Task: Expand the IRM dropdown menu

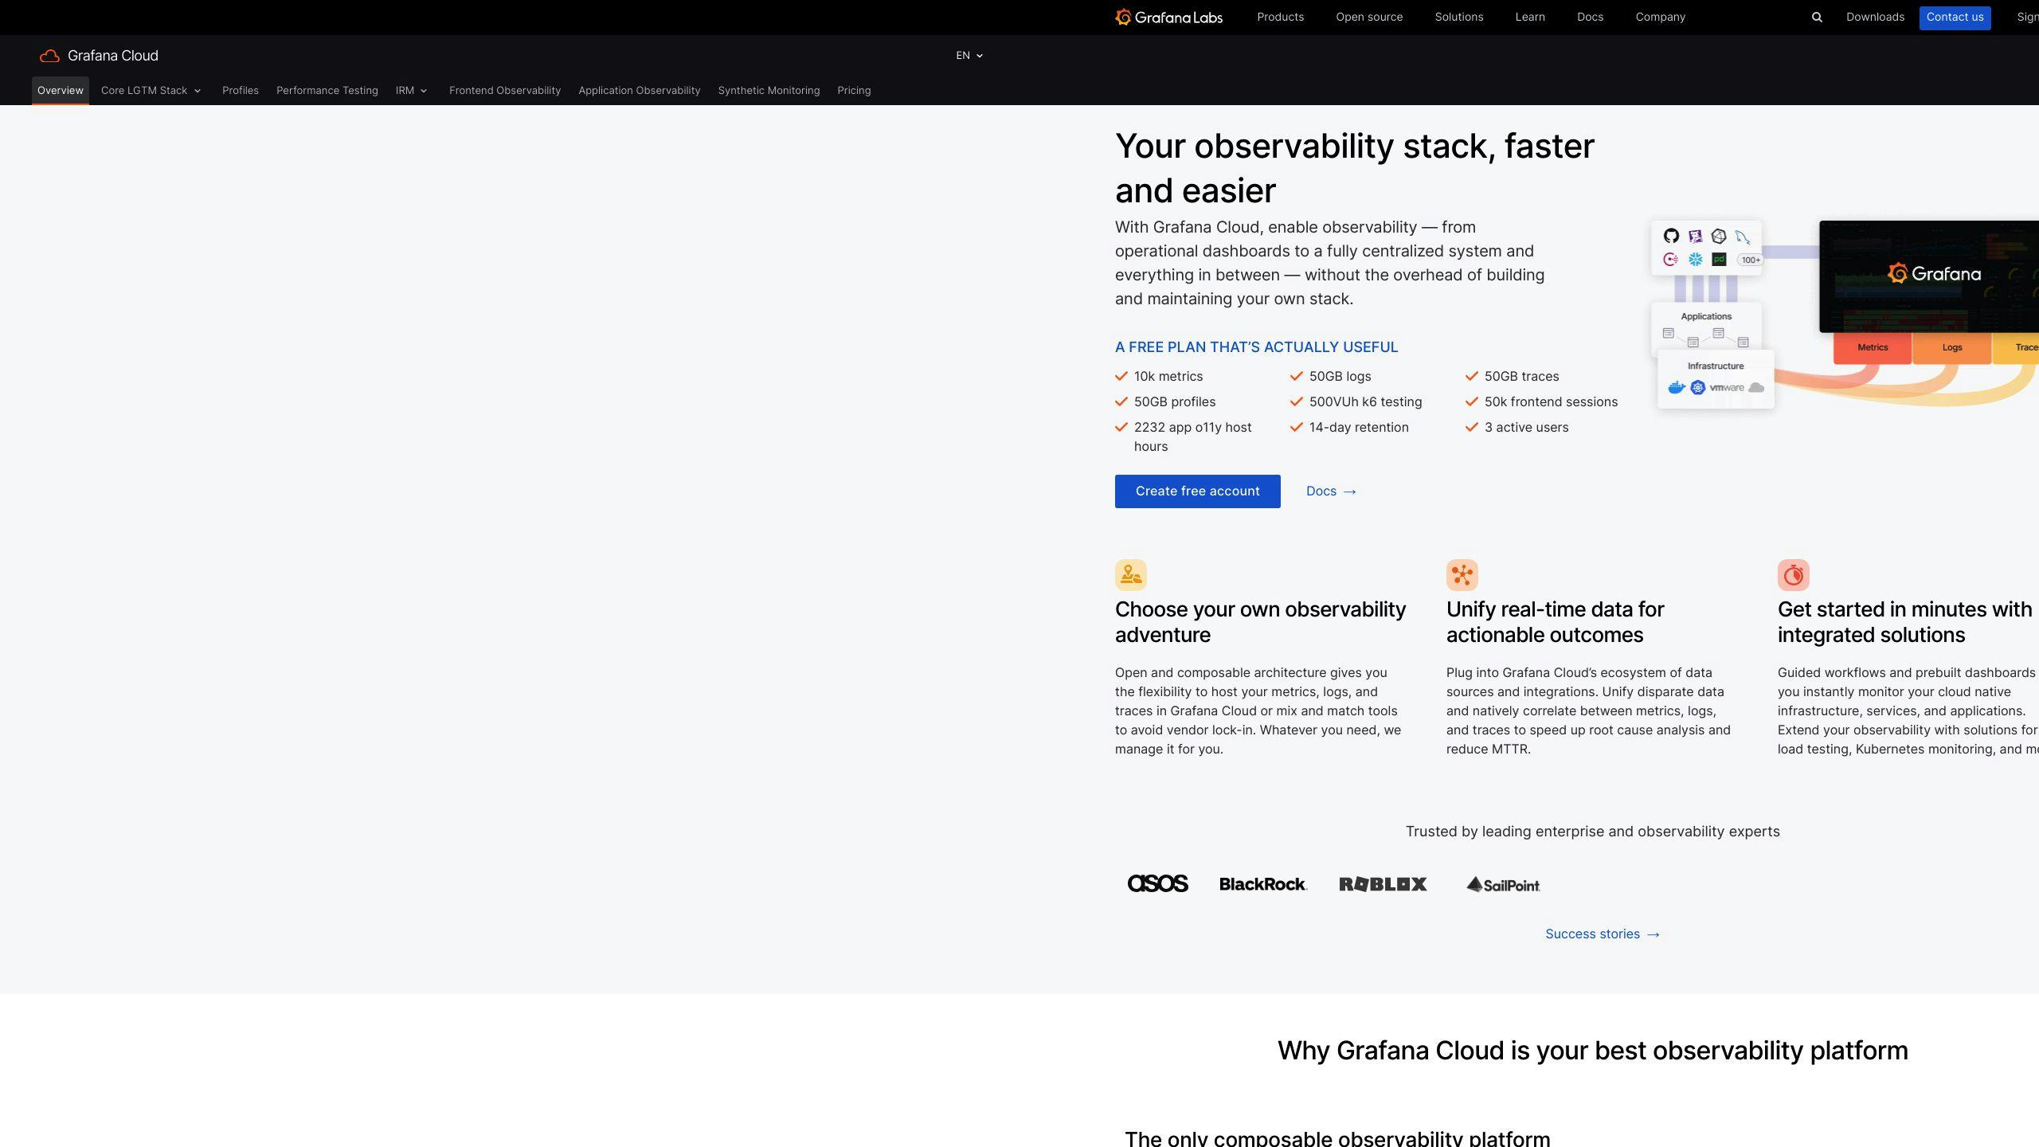Action: [410, 91]
